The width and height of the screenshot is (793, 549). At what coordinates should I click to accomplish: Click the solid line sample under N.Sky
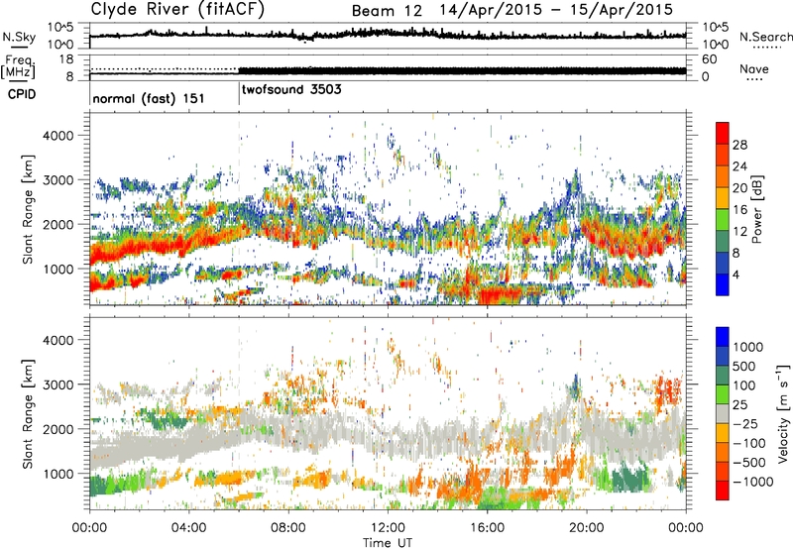(x=19, y=47)
